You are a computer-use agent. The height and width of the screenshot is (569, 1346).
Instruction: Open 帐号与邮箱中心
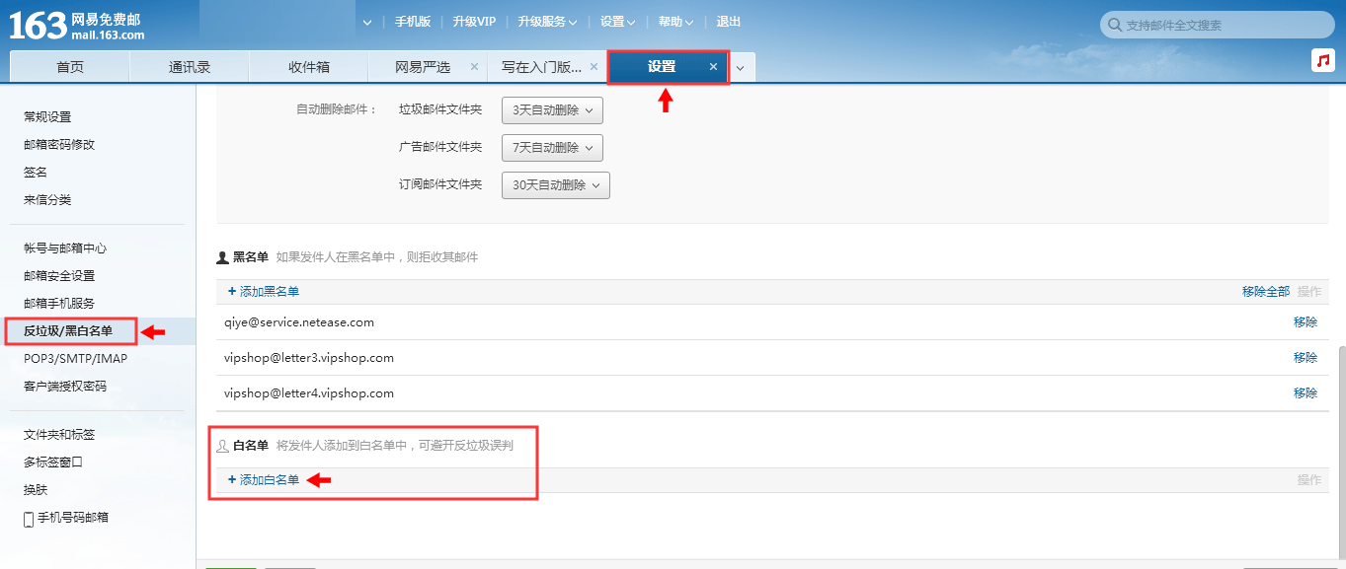[65, 249]
